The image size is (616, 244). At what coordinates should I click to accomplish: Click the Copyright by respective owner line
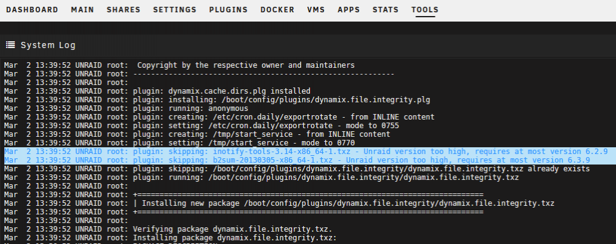coord(179,65)
